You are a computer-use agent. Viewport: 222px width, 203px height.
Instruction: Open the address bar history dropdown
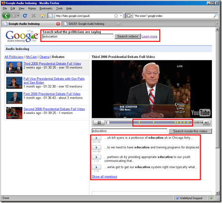pyautogui.click(x=121, y=16)
